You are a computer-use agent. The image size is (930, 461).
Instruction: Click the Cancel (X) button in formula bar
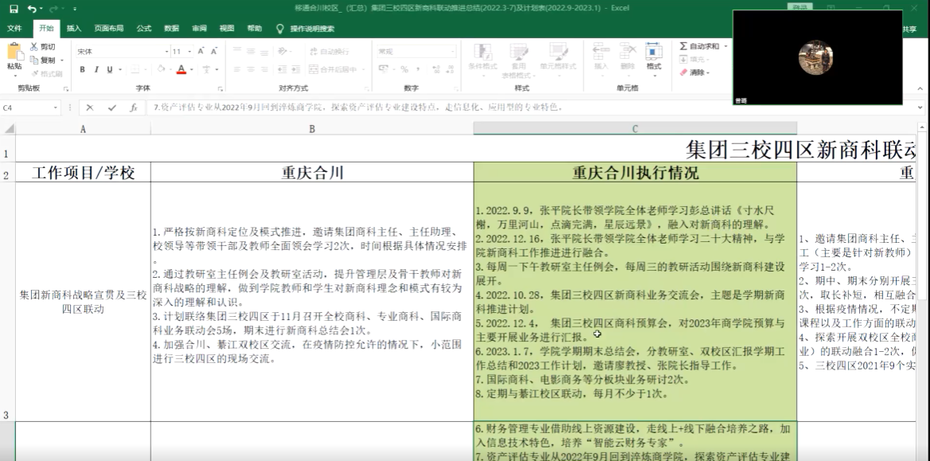coord(90,107)
